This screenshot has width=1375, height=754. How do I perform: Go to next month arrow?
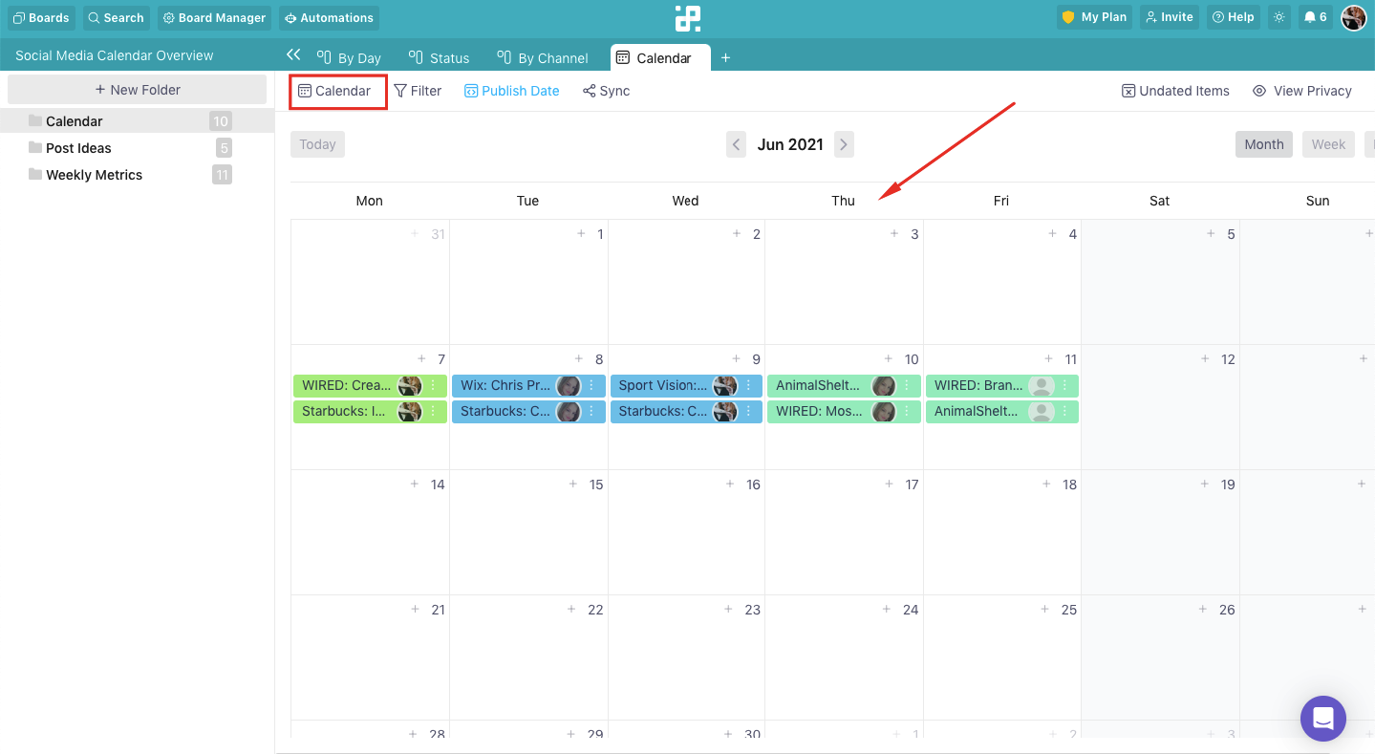point(844,144)
